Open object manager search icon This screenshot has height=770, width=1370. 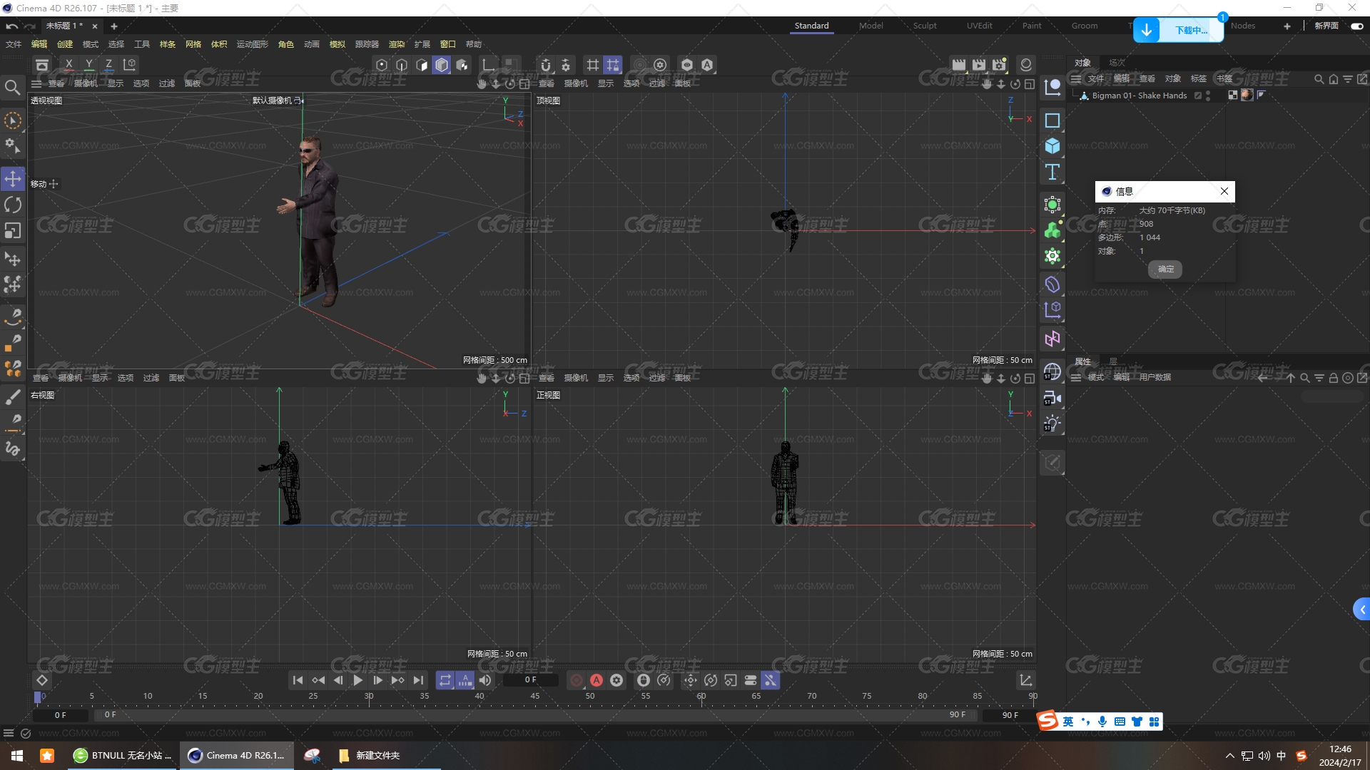tap(1319, 79)
